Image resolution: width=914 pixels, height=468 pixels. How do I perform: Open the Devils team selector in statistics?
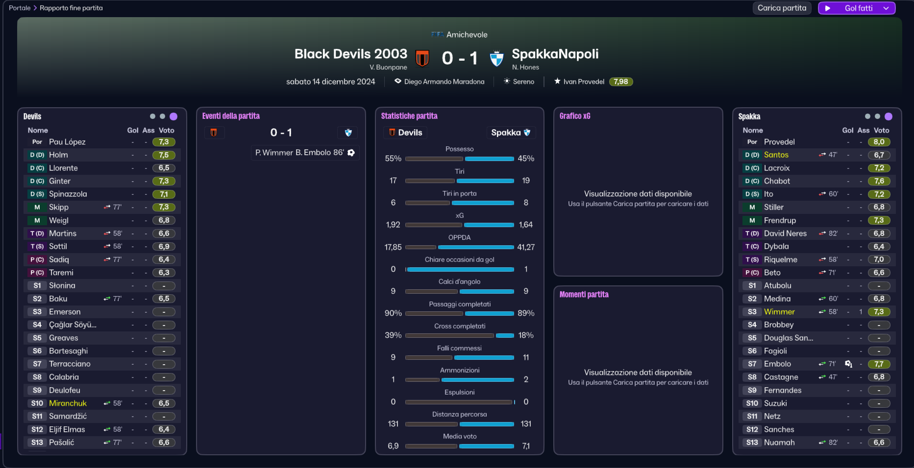click(405, 133)
